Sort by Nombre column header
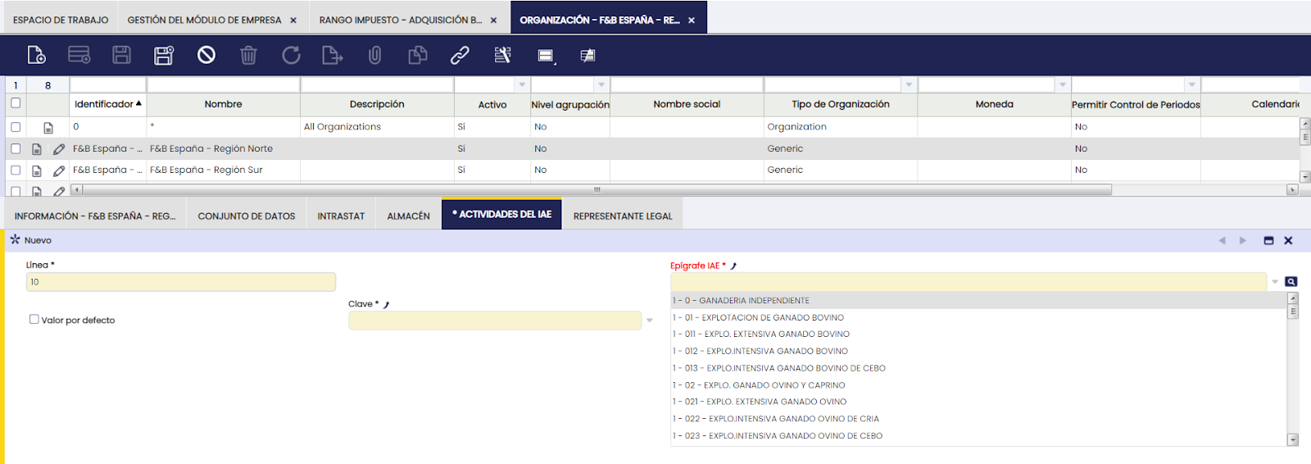The height and width of the screenshot is (464, 1311). click(224, 104)
